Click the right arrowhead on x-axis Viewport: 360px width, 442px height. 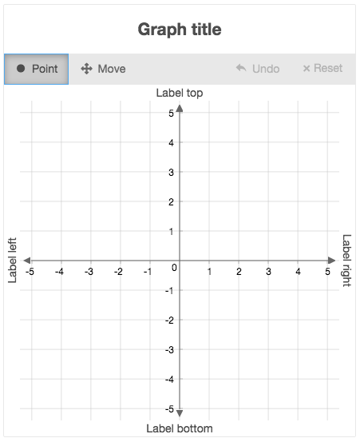pyautogui.click(x=331, y=261)
